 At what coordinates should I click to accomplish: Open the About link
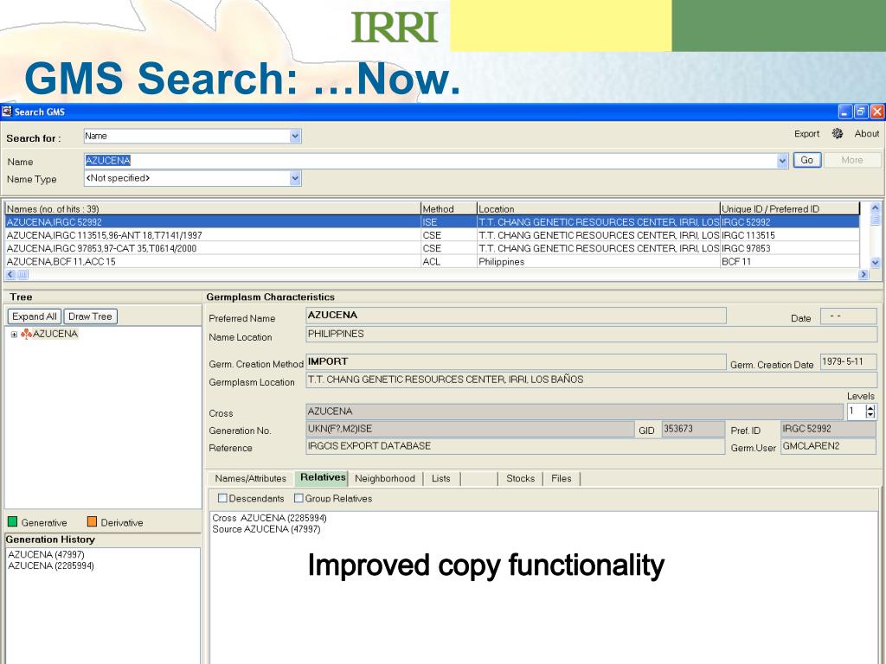pos(867,134)
